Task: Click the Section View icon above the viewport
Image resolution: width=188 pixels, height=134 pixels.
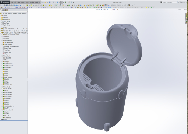Action: pyautogui.click(x=101, y=10)
